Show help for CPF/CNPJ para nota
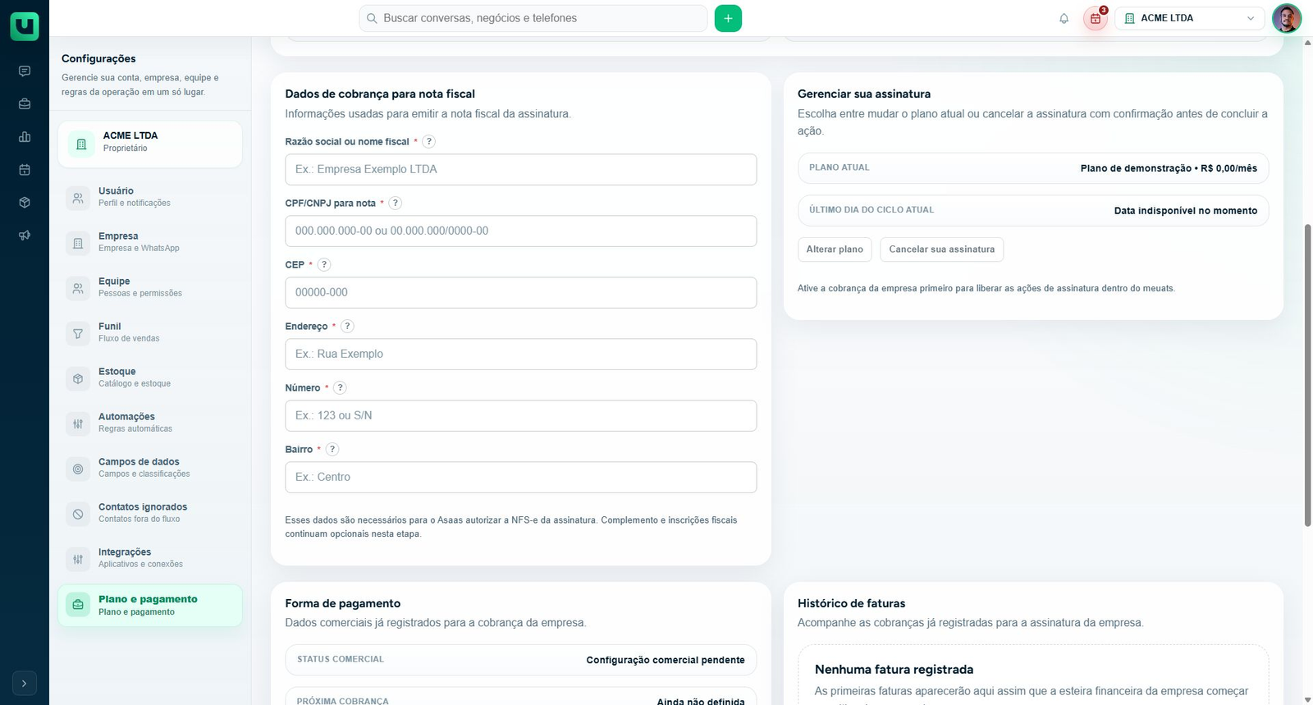 [395, 203]
